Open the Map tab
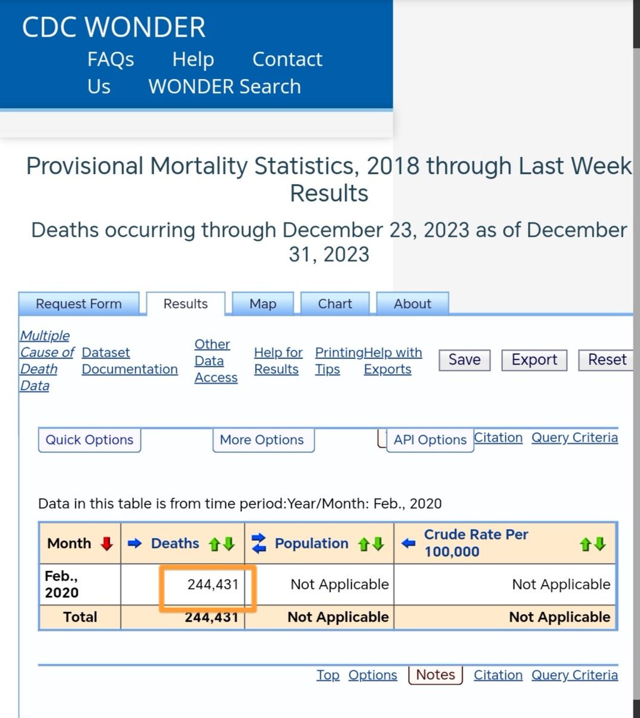640x718 pixels. [x=263, y=304]
